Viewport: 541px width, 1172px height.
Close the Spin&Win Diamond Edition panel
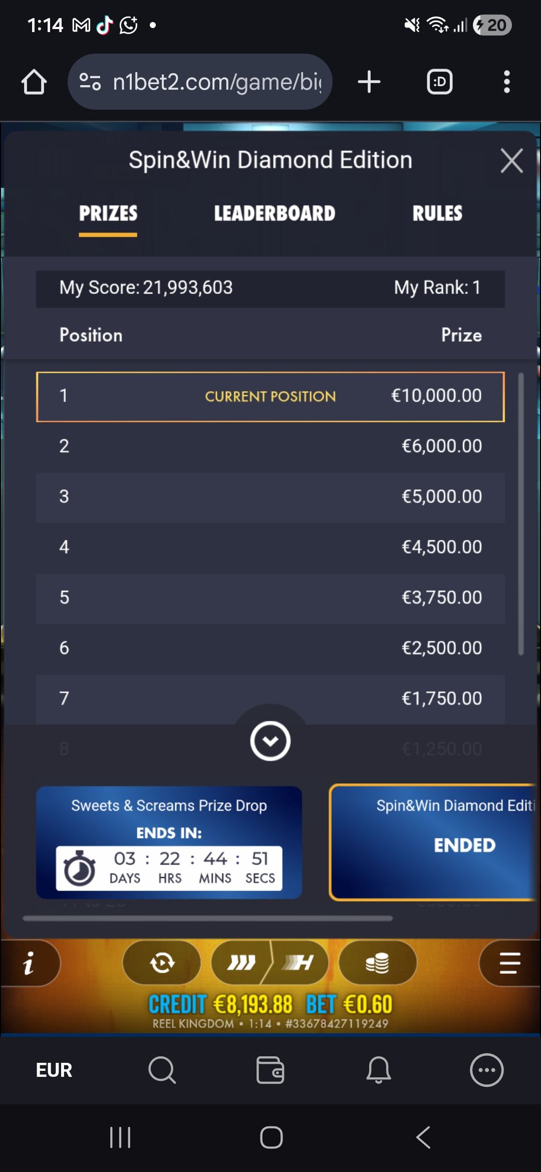[x=511, y=161]
